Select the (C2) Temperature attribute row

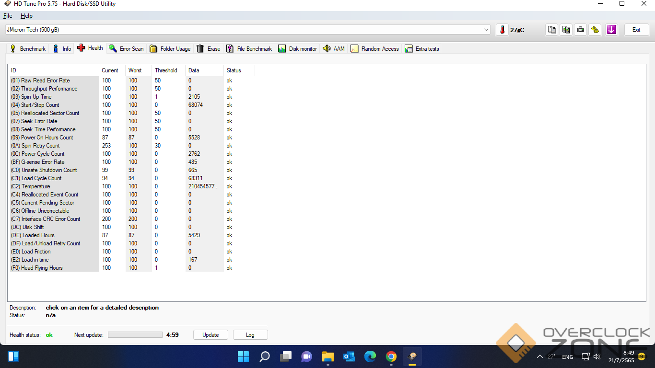click(x=132, y=186)
